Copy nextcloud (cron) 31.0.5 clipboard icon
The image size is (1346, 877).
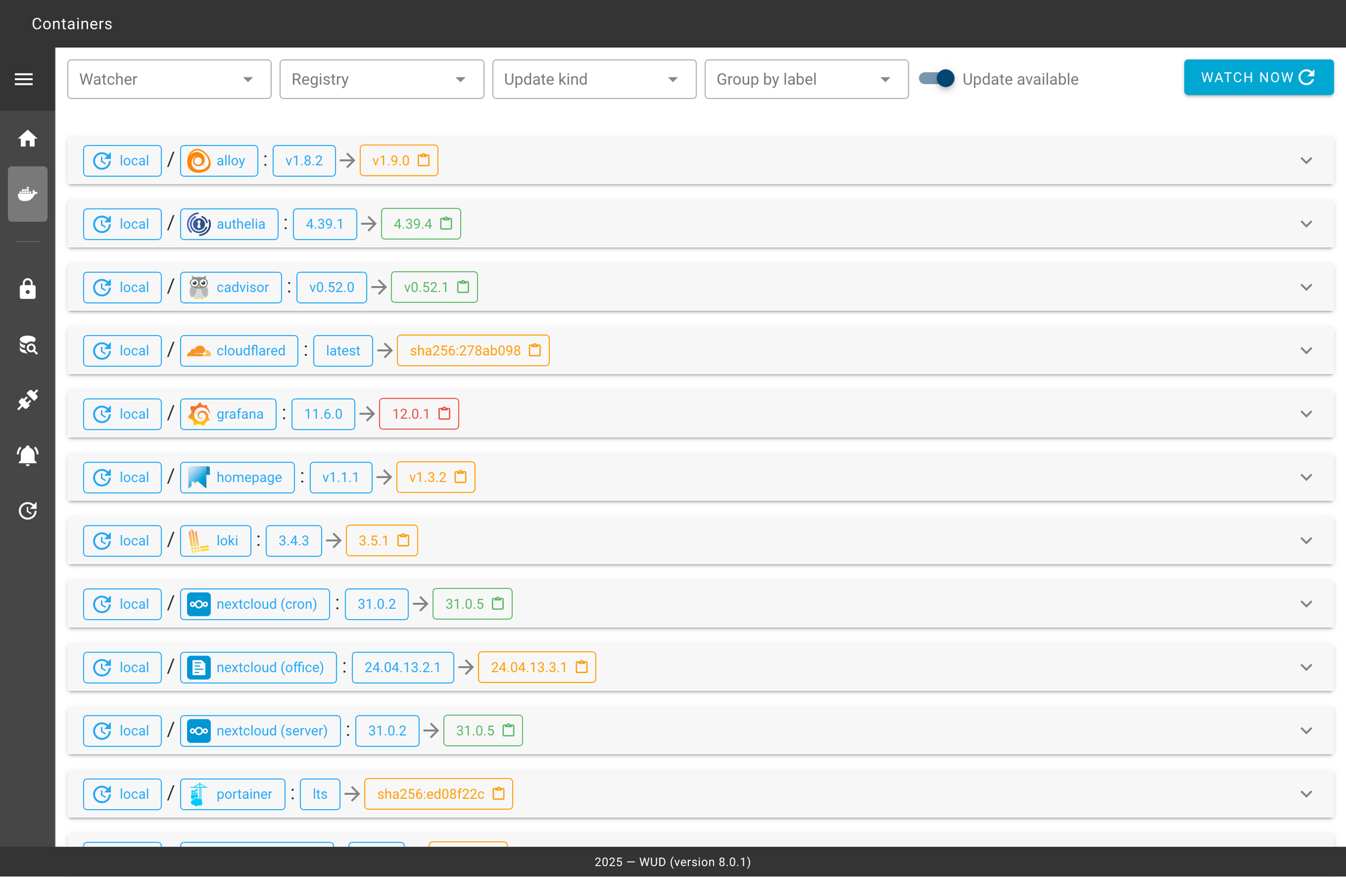[x=498, y=603]
